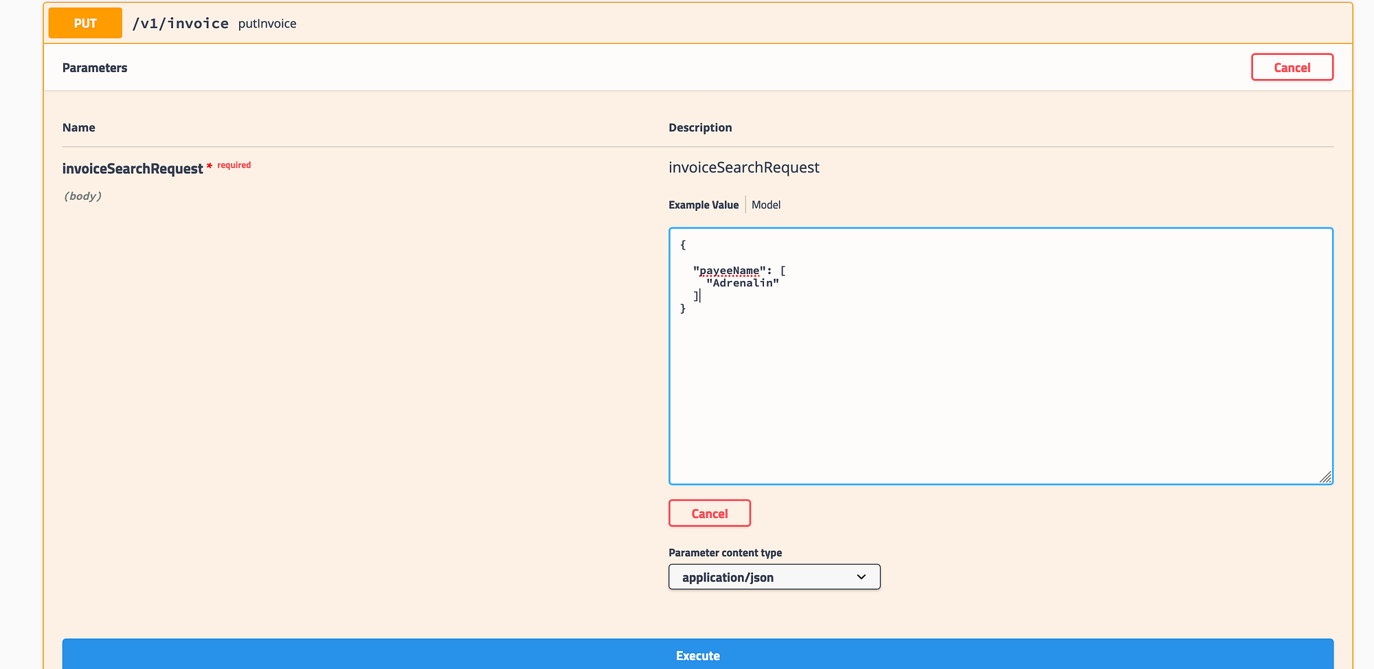The height and width of the screenshot is (669, 1374).
Task: Click the top Cancel button
Action: tap(1292, 67)
